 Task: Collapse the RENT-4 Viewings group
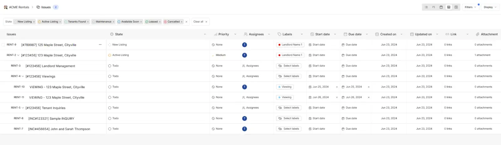point(23,76)
